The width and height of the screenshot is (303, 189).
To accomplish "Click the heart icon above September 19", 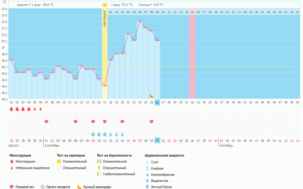I will coord(151,122).
